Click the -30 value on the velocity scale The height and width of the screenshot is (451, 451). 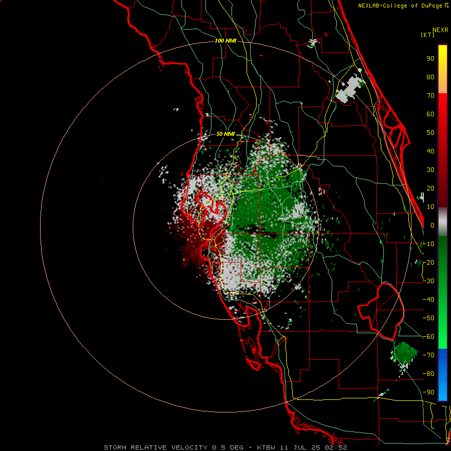(x=428, y=281)
